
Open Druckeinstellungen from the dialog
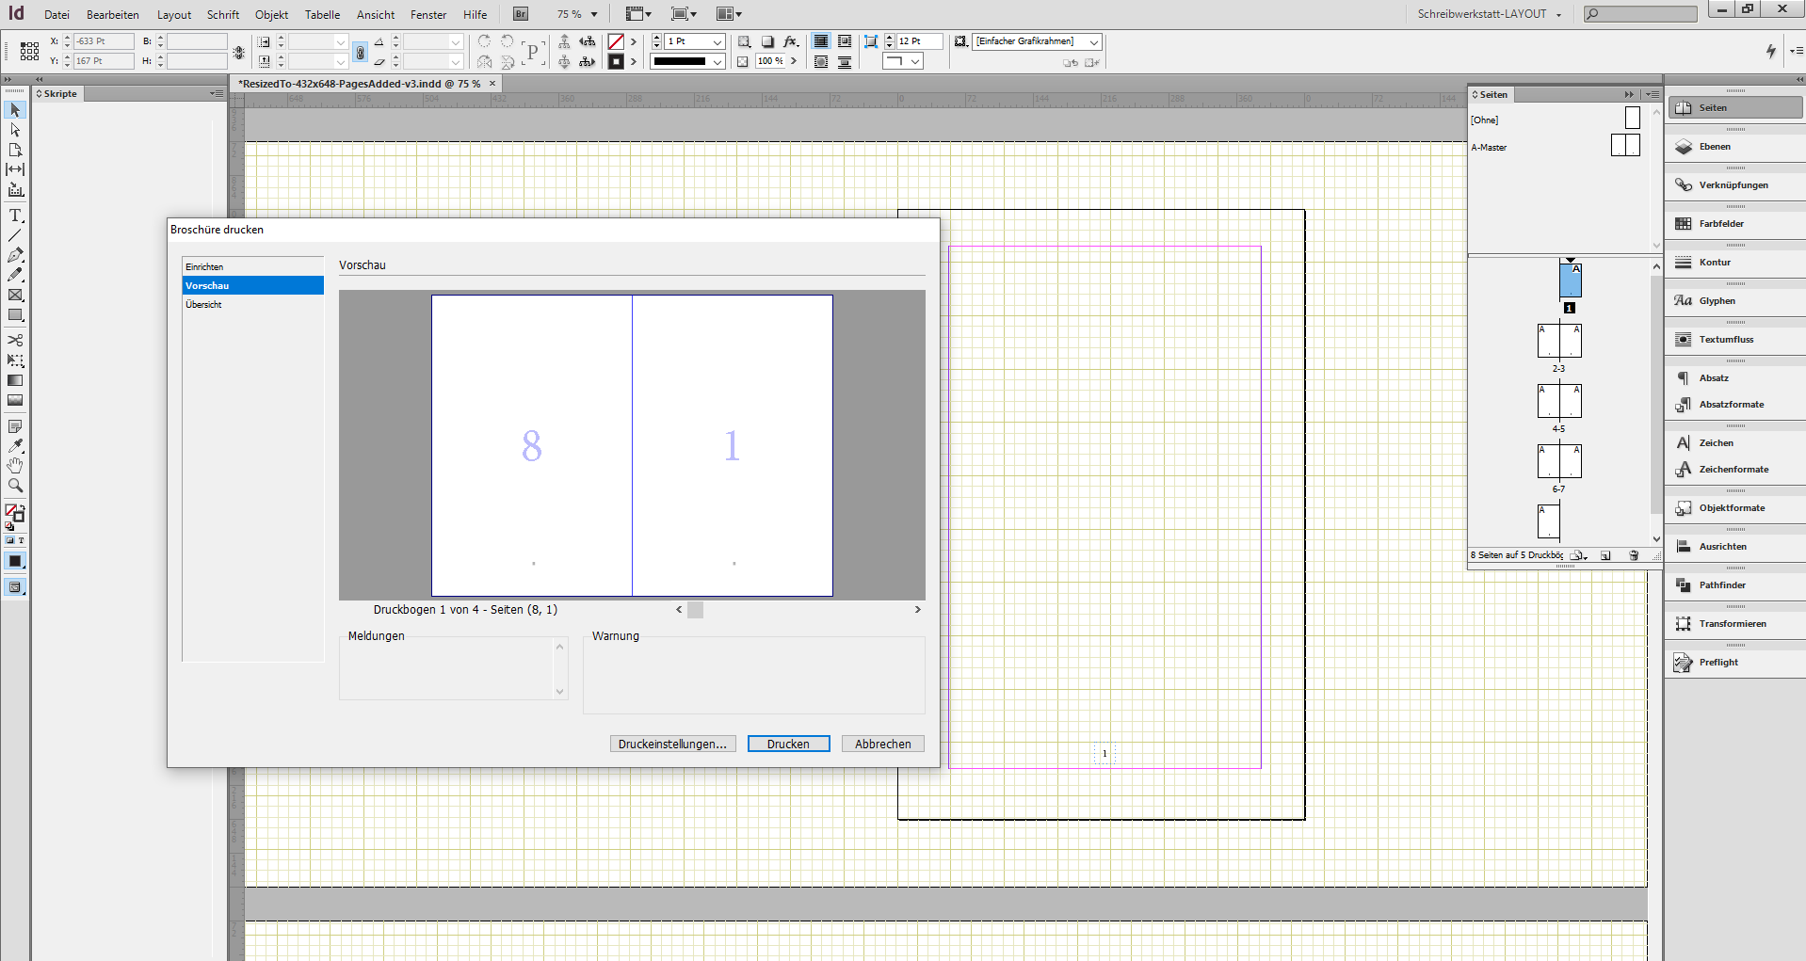pos(672,744)
